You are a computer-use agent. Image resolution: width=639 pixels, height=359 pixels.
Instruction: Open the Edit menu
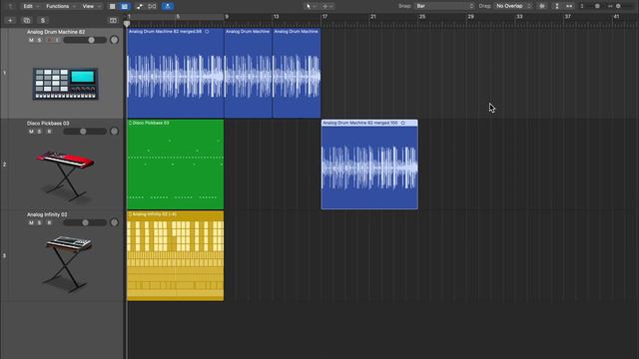31,6
